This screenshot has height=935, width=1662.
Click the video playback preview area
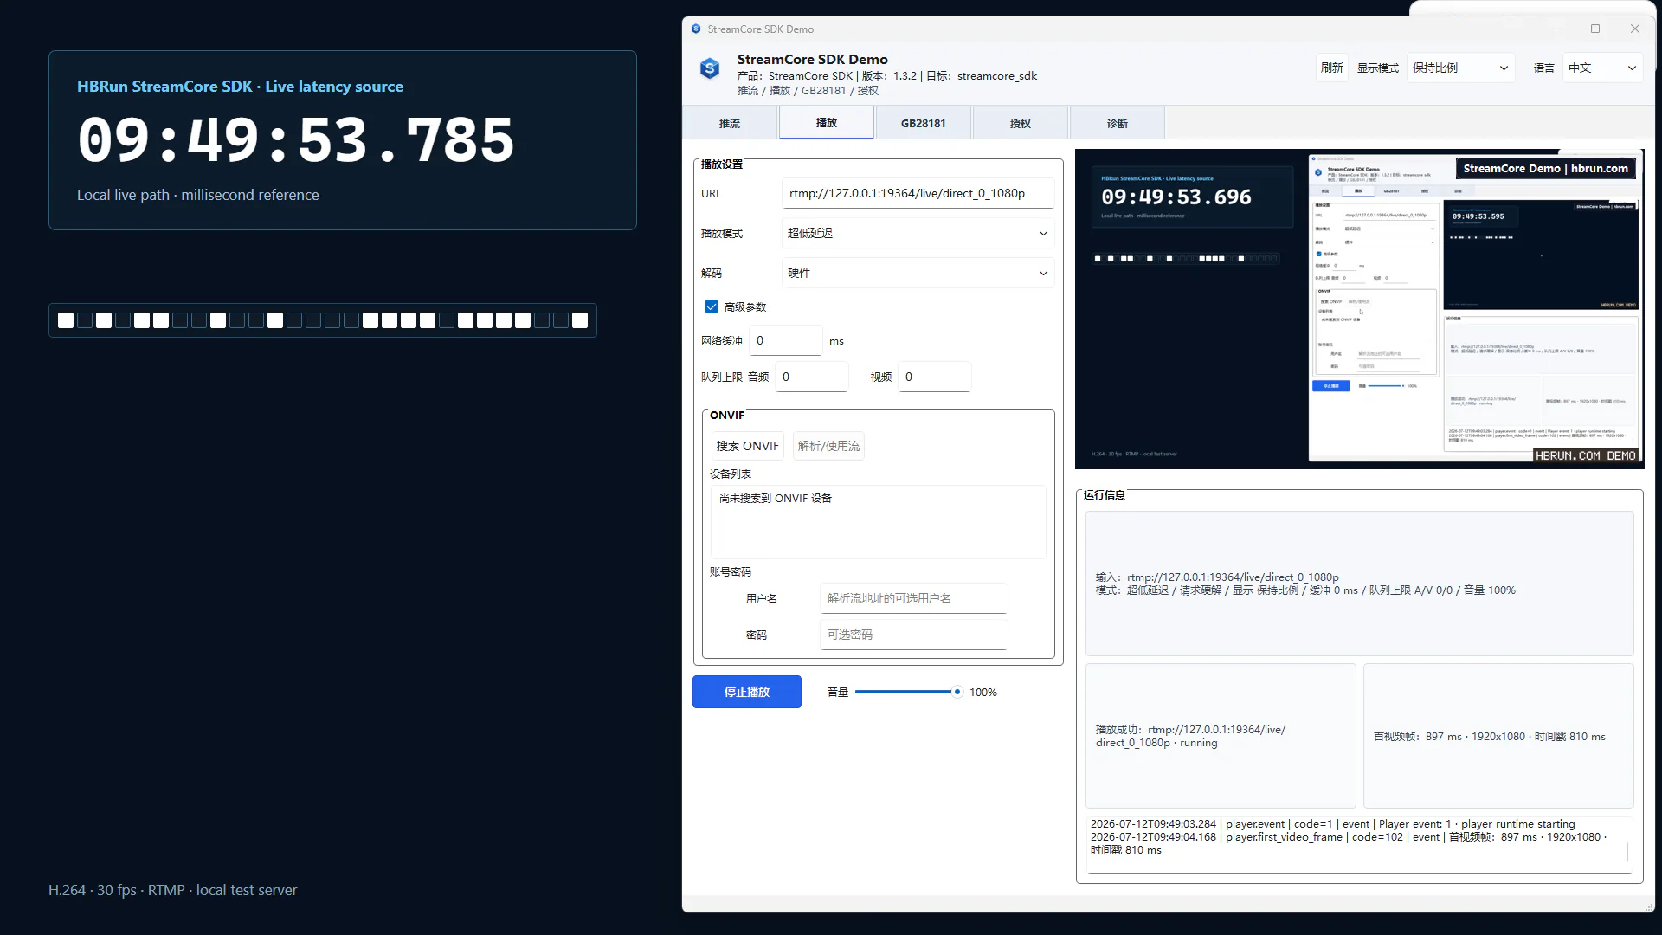point(1359,309)
